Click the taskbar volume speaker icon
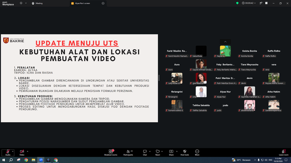291x163 pixels. pos(266,160)
